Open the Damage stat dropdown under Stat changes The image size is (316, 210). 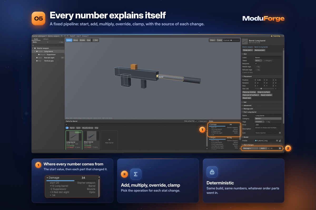pos(250,148)
